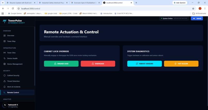The height and width of the screenshot is (110, 208).
Task: Click the Ask Gemini button
Action: [x=180, y=3]
